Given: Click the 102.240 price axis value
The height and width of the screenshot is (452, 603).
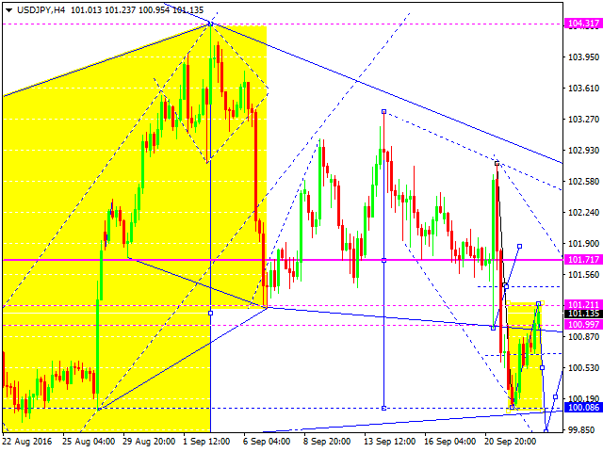Looking at the screenshot, I should pos(584,213).
